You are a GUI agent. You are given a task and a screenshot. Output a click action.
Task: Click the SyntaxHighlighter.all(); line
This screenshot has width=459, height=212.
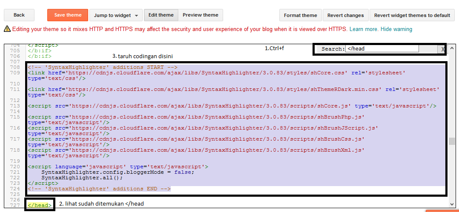82,178
